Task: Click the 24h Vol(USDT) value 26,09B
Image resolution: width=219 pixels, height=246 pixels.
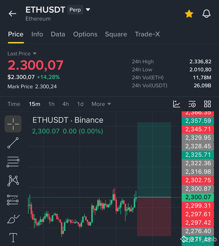Action: coord(202,86)
